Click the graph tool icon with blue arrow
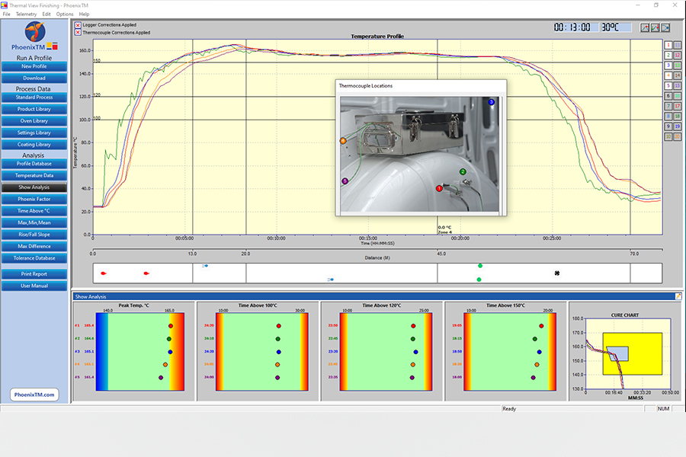This screenshot has width=686, height=457. (x=665, y=27)
